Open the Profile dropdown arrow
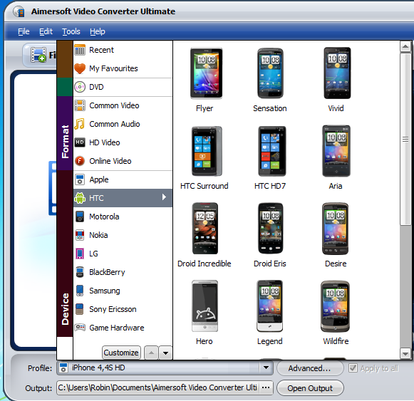Screen dimensions: 414x401 [266, 368]
